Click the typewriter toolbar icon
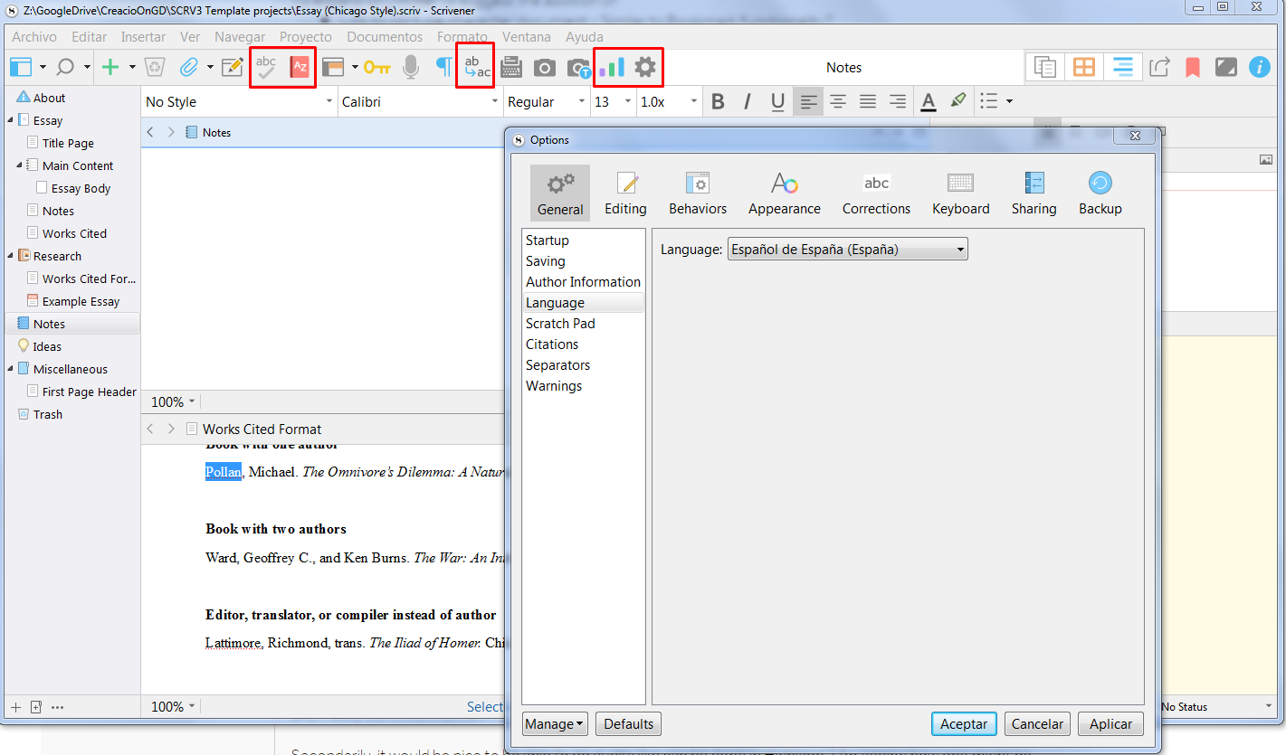 tap(511, 67)
